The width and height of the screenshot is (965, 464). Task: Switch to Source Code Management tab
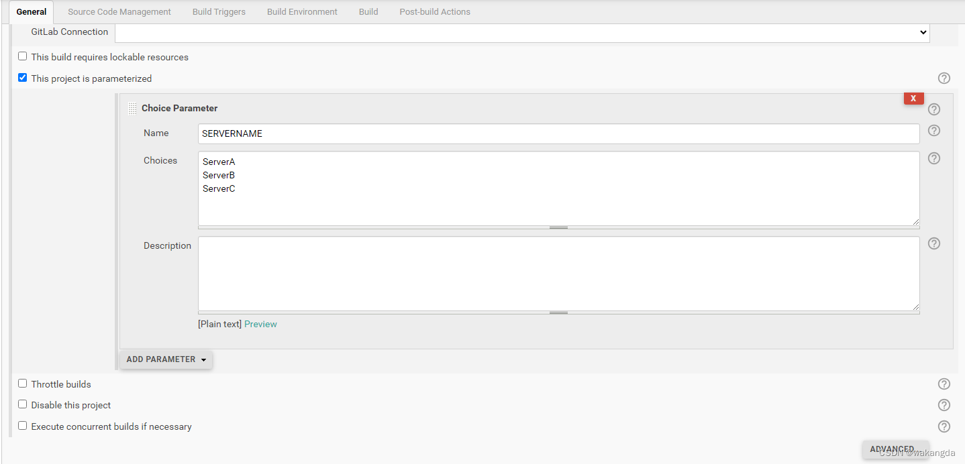pyautogui.click(x=119, y=12)
